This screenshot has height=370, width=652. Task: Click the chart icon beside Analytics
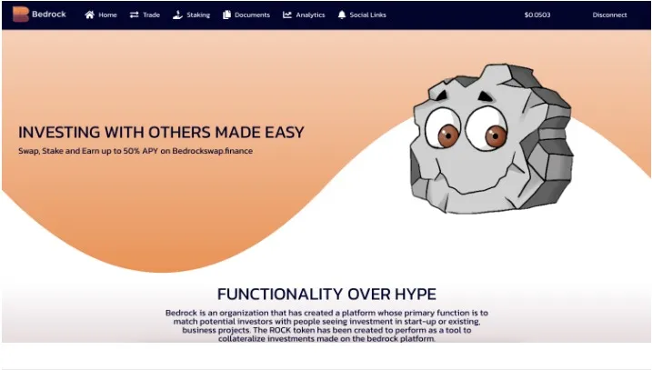[x=287, y=15]
